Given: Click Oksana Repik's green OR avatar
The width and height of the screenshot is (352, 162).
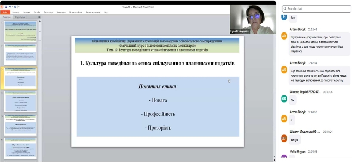Looking at the screenshot, I should 284,99.
